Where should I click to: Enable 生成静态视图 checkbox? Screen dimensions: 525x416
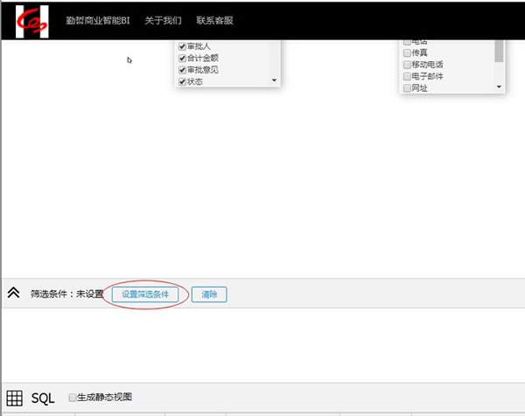(x=73, y=398)
